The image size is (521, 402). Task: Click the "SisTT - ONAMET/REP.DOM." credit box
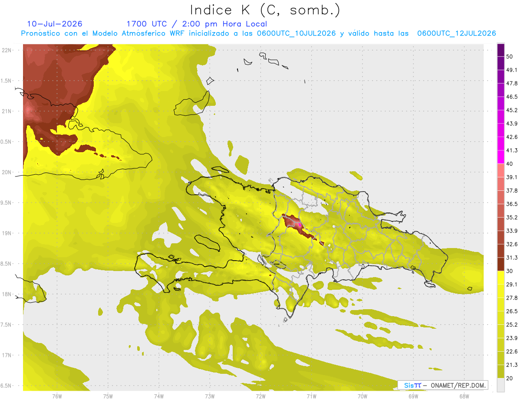(x=443, y=385)
